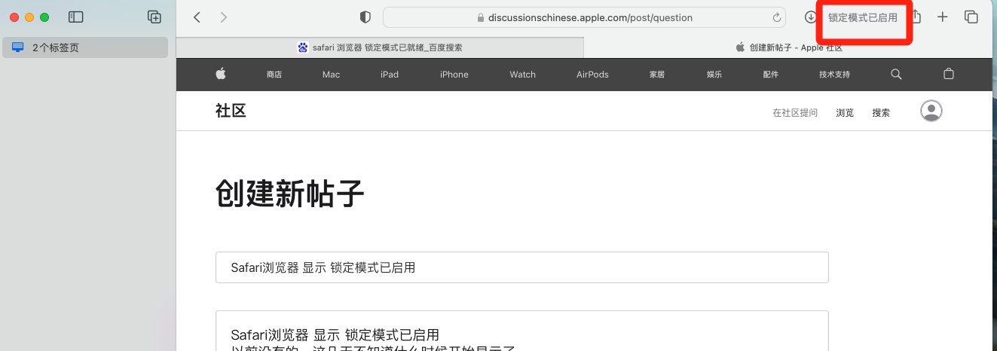This screenshot has width=997, height=351.
Task: Go back to the previous page
Action: (x=197, y=17)
